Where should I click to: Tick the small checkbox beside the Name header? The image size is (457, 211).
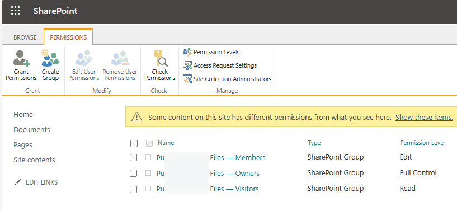click(x=149, y=143)
